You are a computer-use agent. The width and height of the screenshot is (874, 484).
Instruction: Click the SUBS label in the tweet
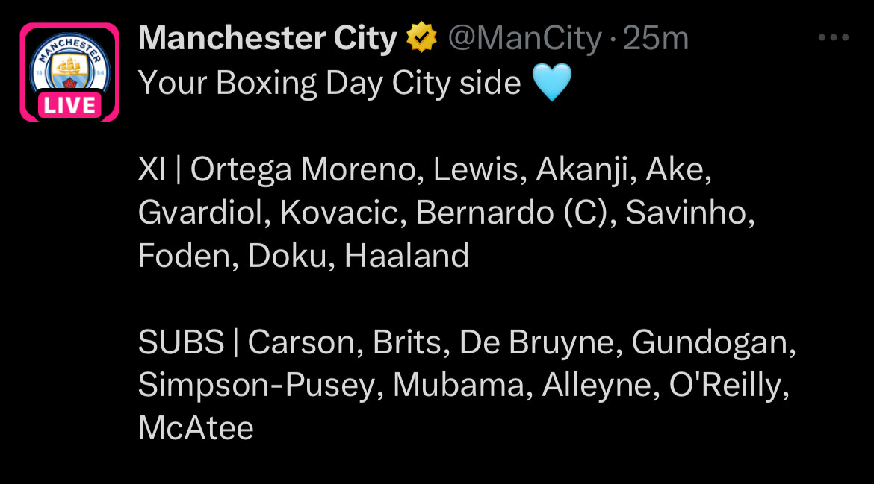(x=182, y=342)
